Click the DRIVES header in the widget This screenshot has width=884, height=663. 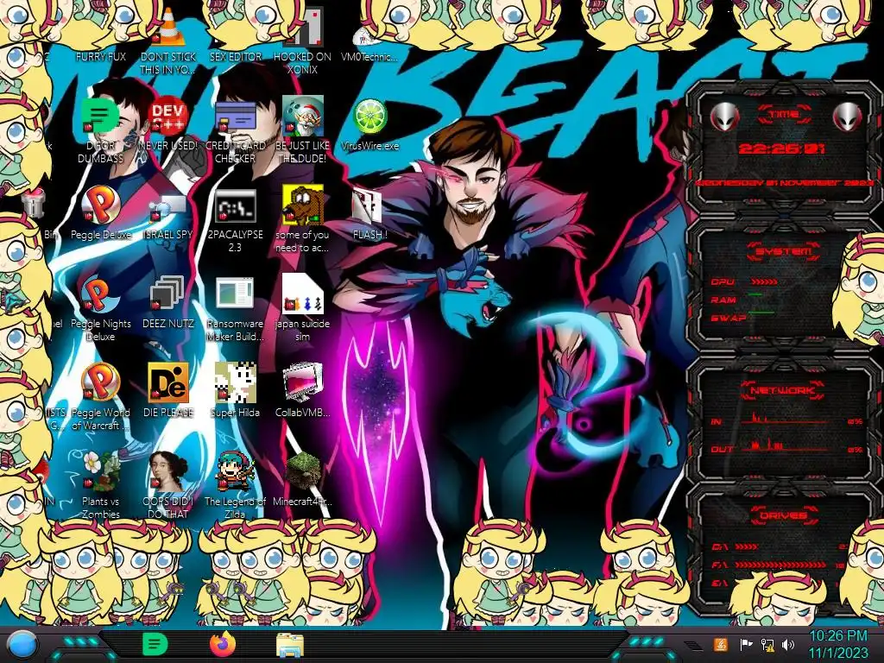pyautogui.click(x=782, y=515)
